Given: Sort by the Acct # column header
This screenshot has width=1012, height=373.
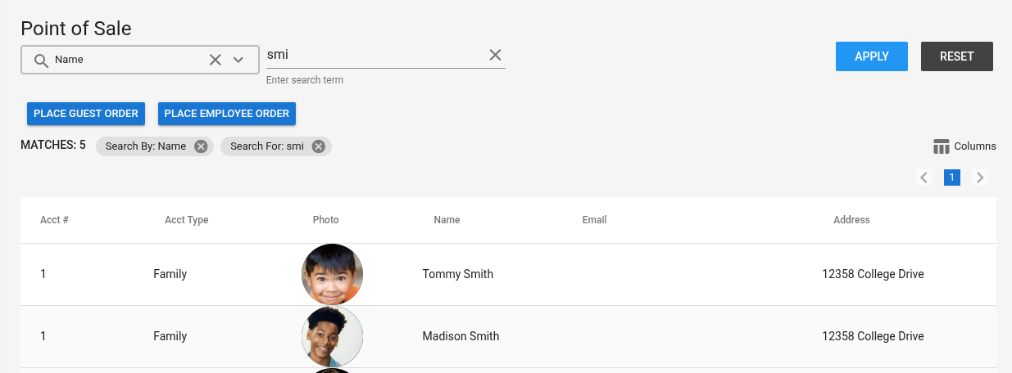Looking at the screenshot, I should 54,220.
